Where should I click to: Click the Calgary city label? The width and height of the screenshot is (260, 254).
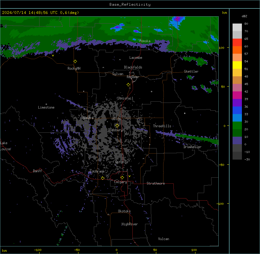click(121, 182)
